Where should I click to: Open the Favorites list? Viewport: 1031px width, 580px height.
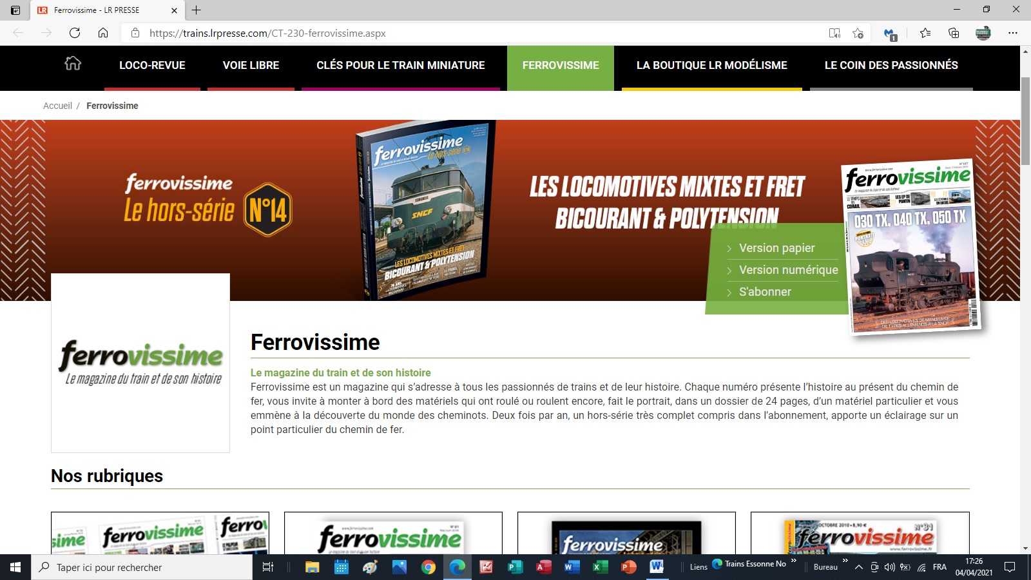[925, 33]
